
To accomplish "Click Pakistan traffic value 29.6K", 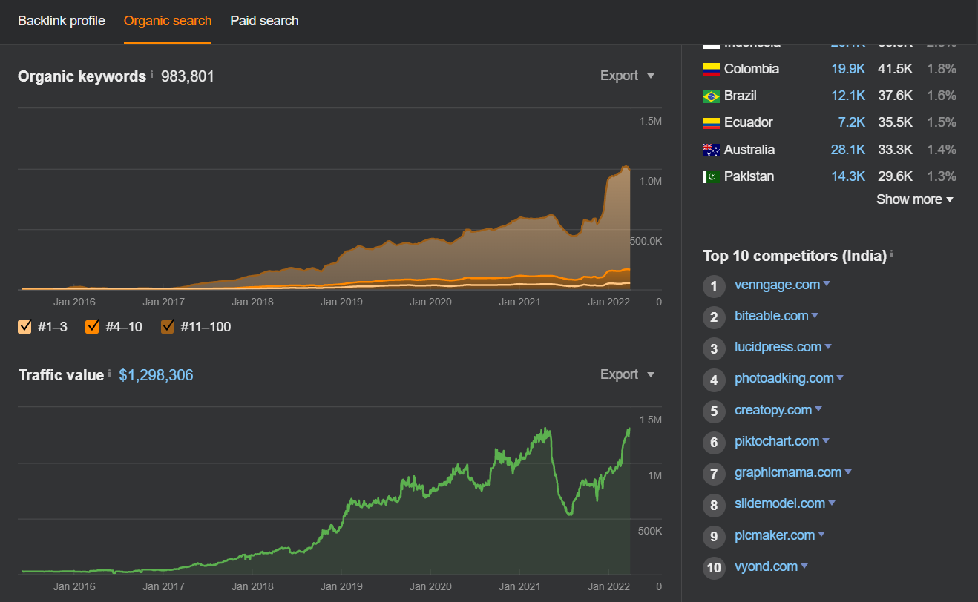I will (895, 176).
